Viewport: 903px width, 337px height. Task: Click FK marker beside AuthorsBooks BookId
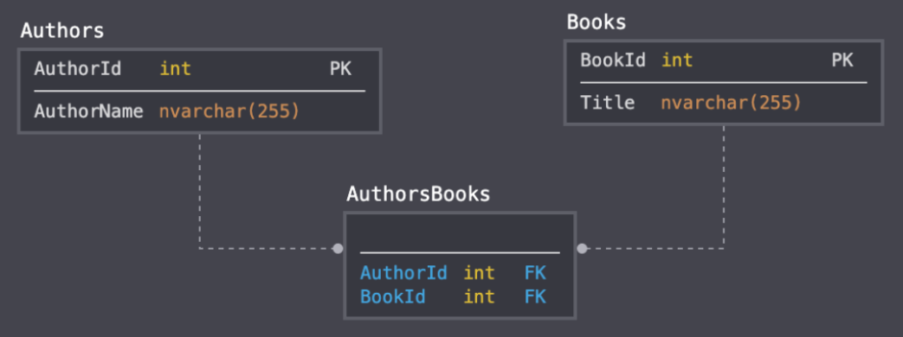pyautogui.click(x=535, y=296)
